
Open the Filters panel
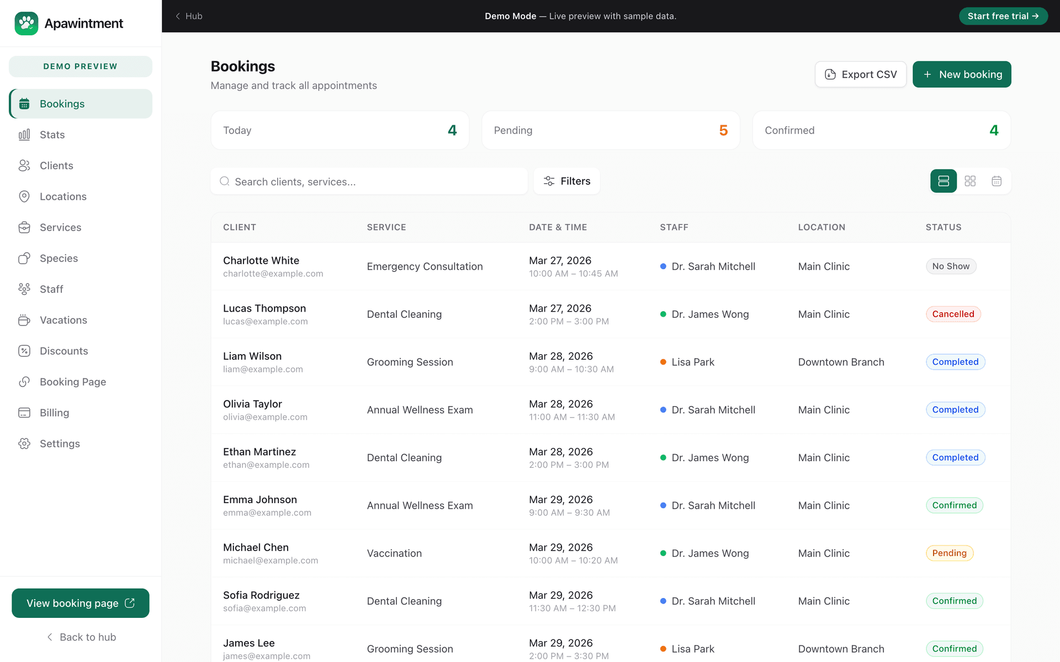pos(566,181)
